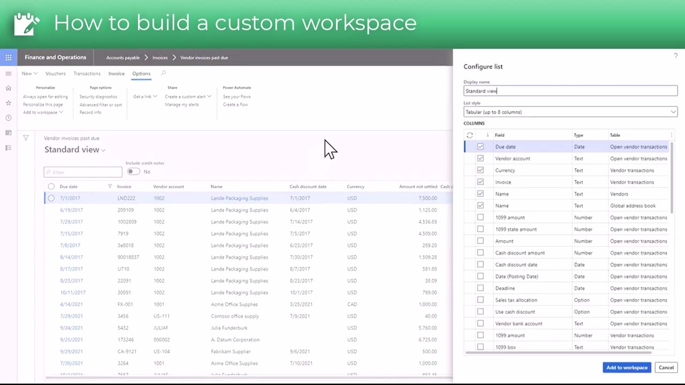Viewport: 685px width, 385px height.
Task: Open Recent clock icon in the sidebar
Action: [9, 118]
